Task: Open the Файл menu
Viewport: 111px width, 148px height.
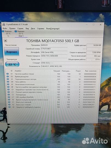Action: click(5, 28)
